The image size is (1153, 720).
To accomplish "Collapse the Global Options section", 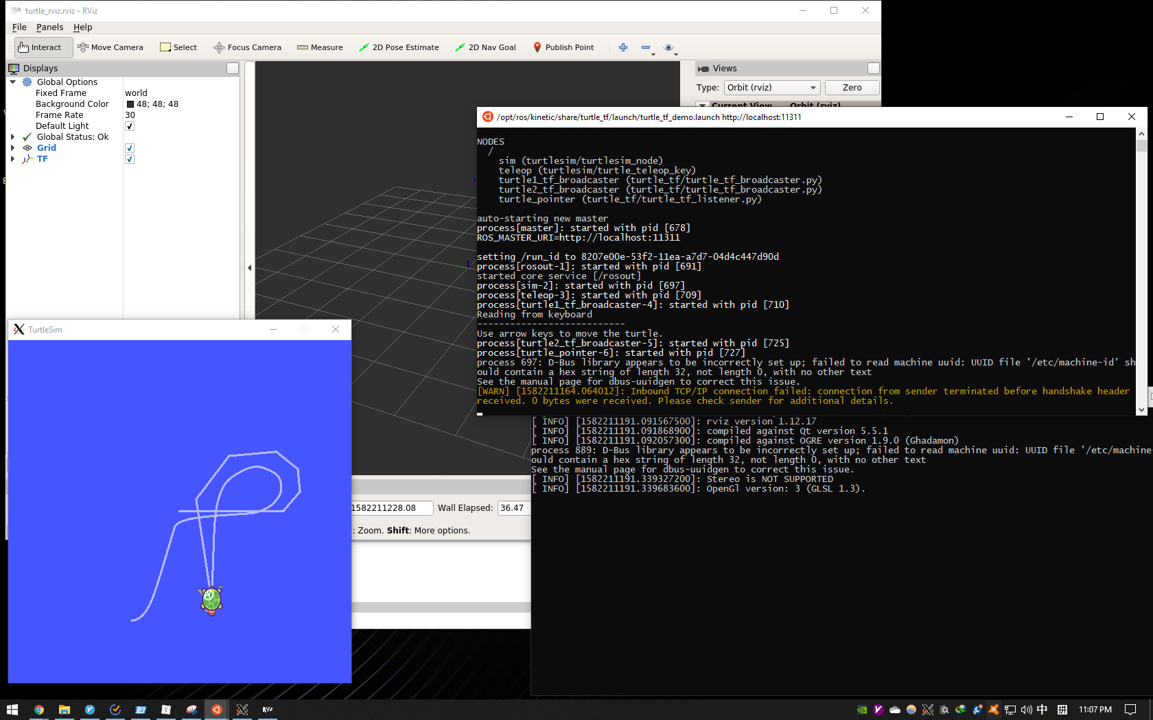I will 12,82.
